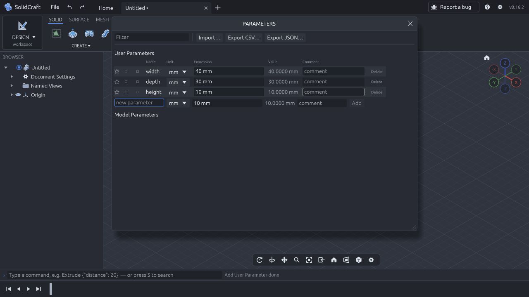Viewport: 529px width, 297px height.
Task: Open the DESIGN workspace dropdown
Action: pyautogui.click(x=23, y=33)
